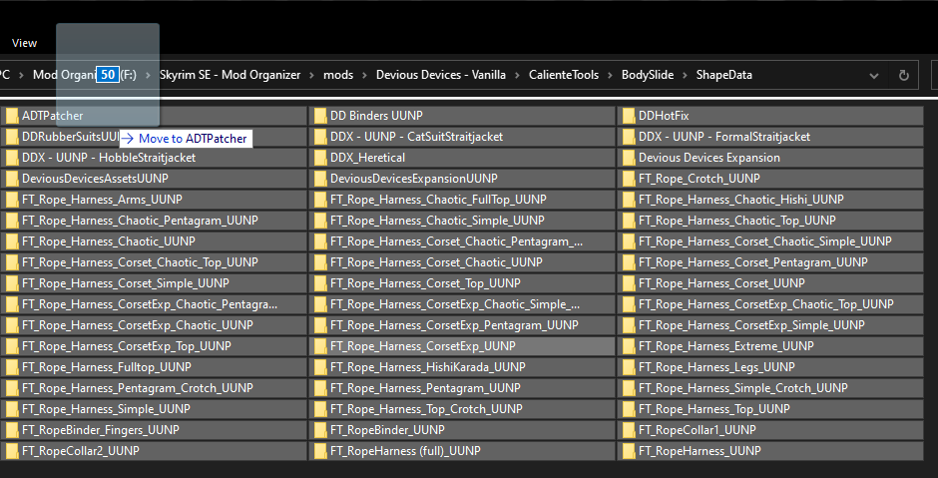The height and width of the screenshot is (478, 938).
Task: Click FT_Rope_Harness_CorsetExp_Chaotic_UUNP folder name
Action: (x=137, y=325)
